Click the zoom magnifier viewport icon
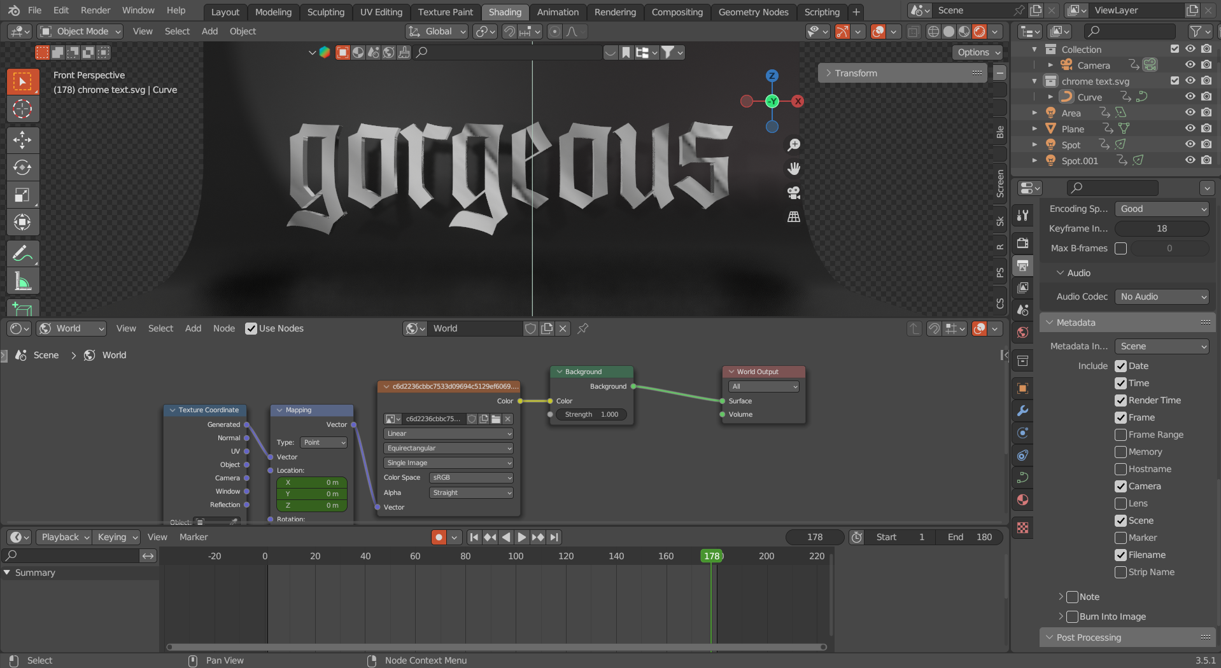The width and height of the screenshot is (1221, 668). [x=793, y=145]
